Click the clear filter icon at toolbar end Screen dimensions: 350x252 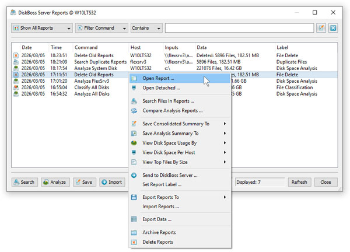pyautogui.click(x=333, y=28)
